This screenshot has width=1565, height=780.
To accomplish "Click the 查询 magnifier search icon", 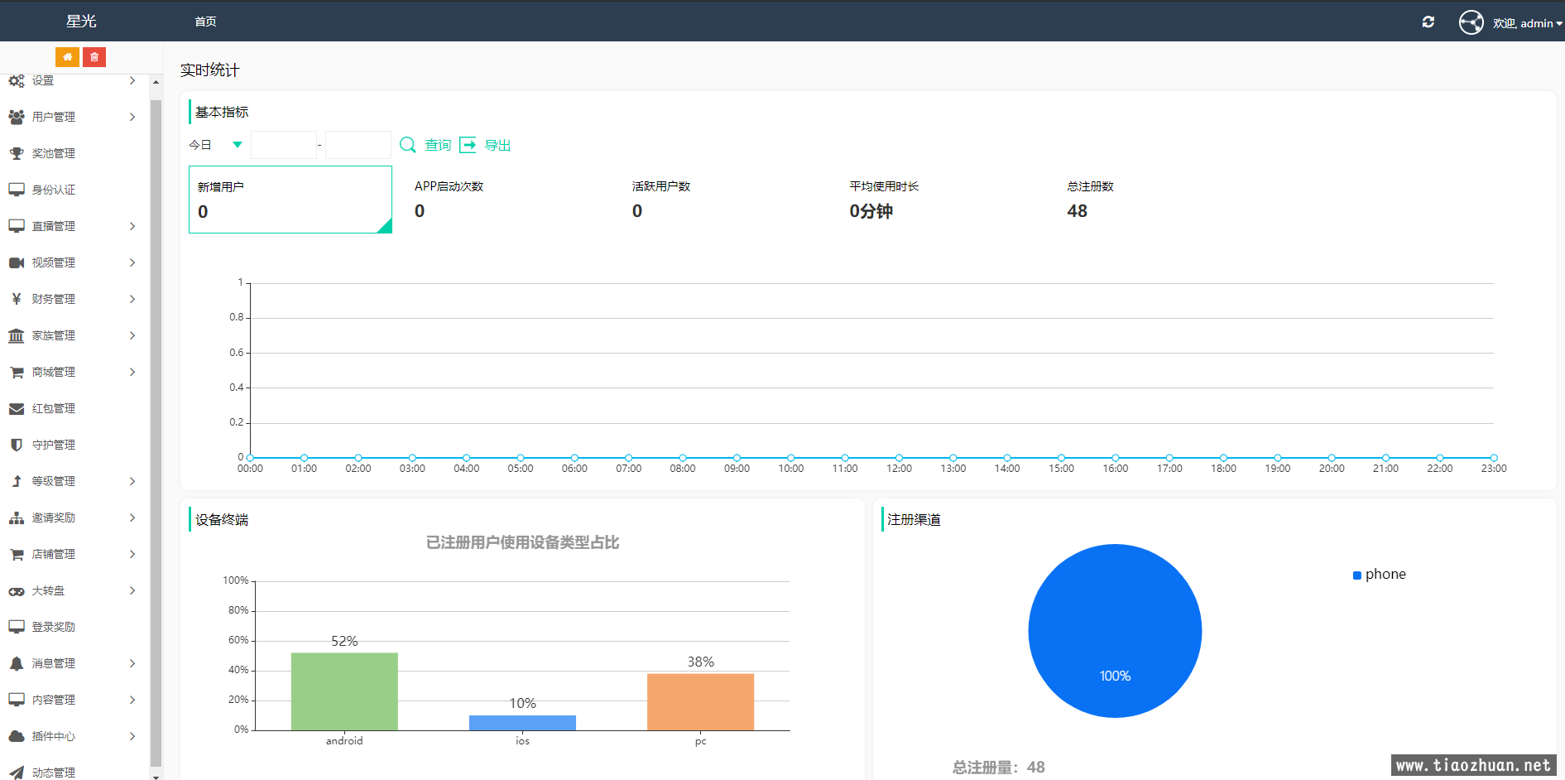I will [x=408, y=145].
